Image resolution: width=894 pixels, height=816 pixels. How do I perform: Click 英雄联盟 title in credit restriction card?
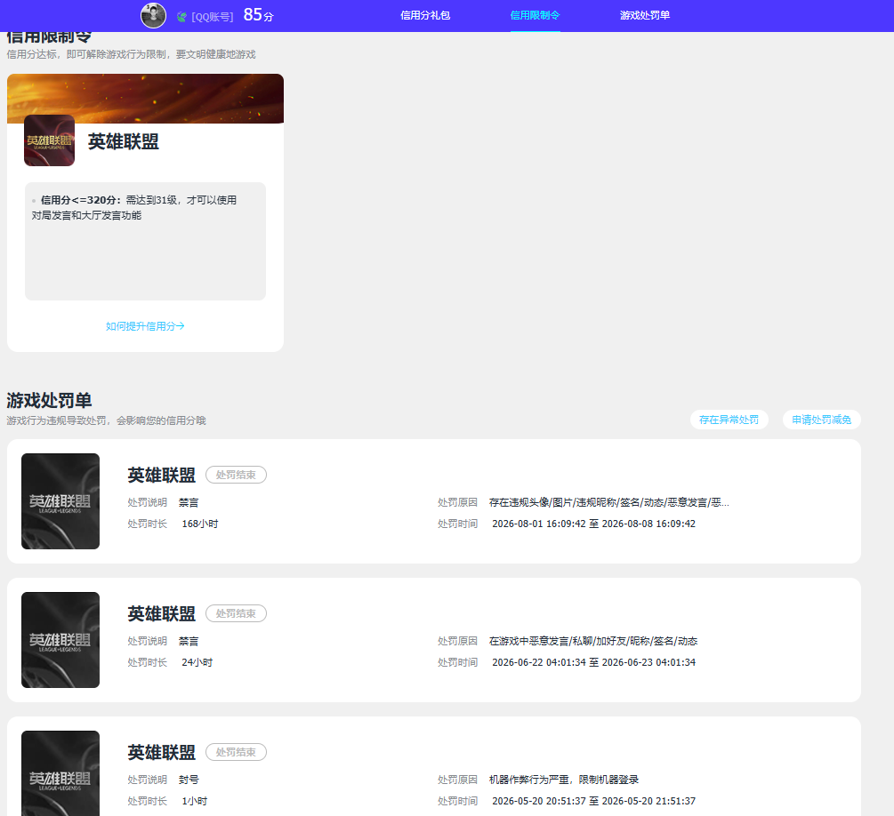(123, 141)
